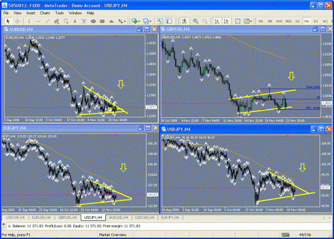Click the Navigator window toolbar icon
334x239 pixels.
click(x=169, y=21)
